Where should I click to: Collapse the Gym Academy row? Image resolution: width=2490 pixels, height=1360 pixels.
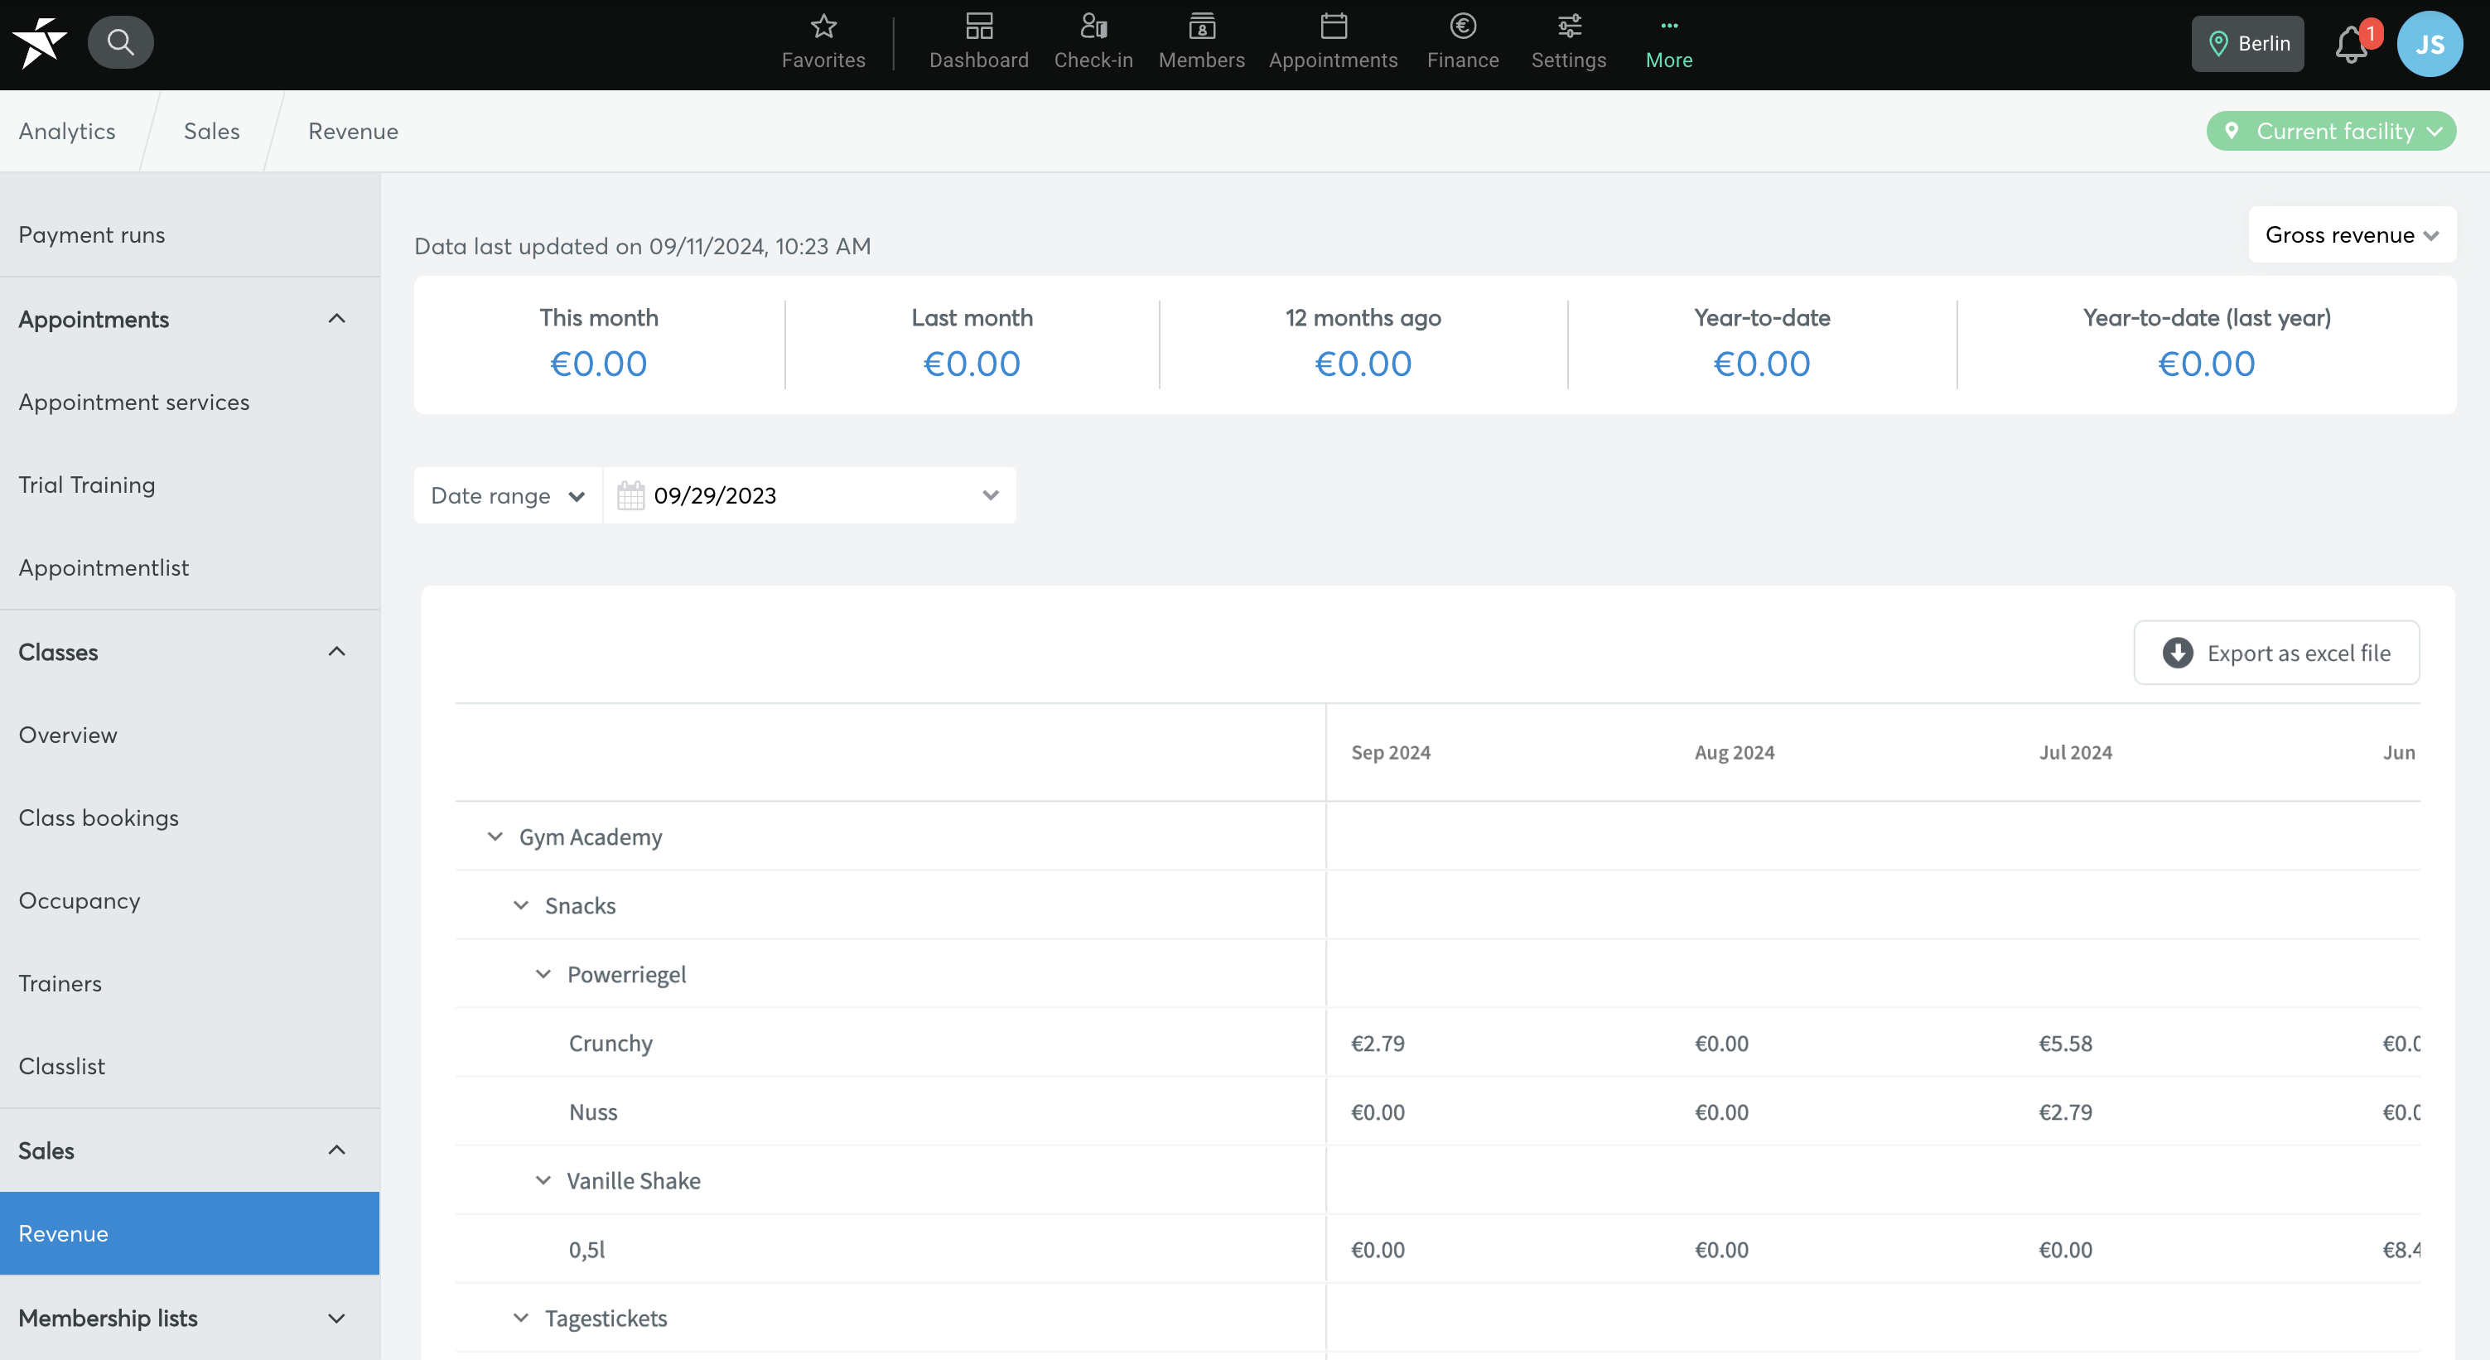495,836
